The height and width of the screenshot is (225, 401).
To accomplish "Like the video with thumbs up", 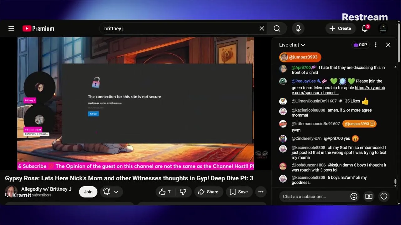I will coord(165,192).
